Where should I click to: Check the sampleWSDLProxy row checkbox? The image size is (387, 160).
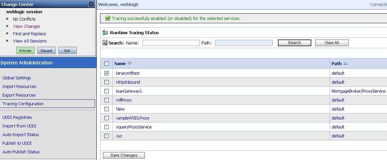click(107, 118)
